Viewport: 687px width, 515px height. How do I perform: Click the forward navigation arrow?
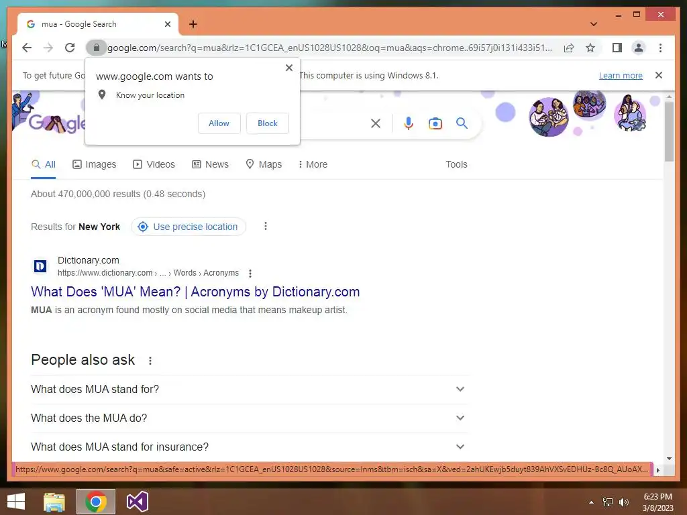pyautogui.click(x=48, y=48)
